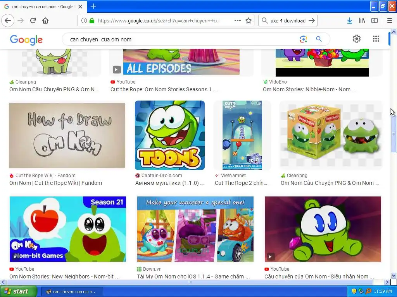Open a new browser tab
This screenshot has width=397, height=297.
point(93,6)
